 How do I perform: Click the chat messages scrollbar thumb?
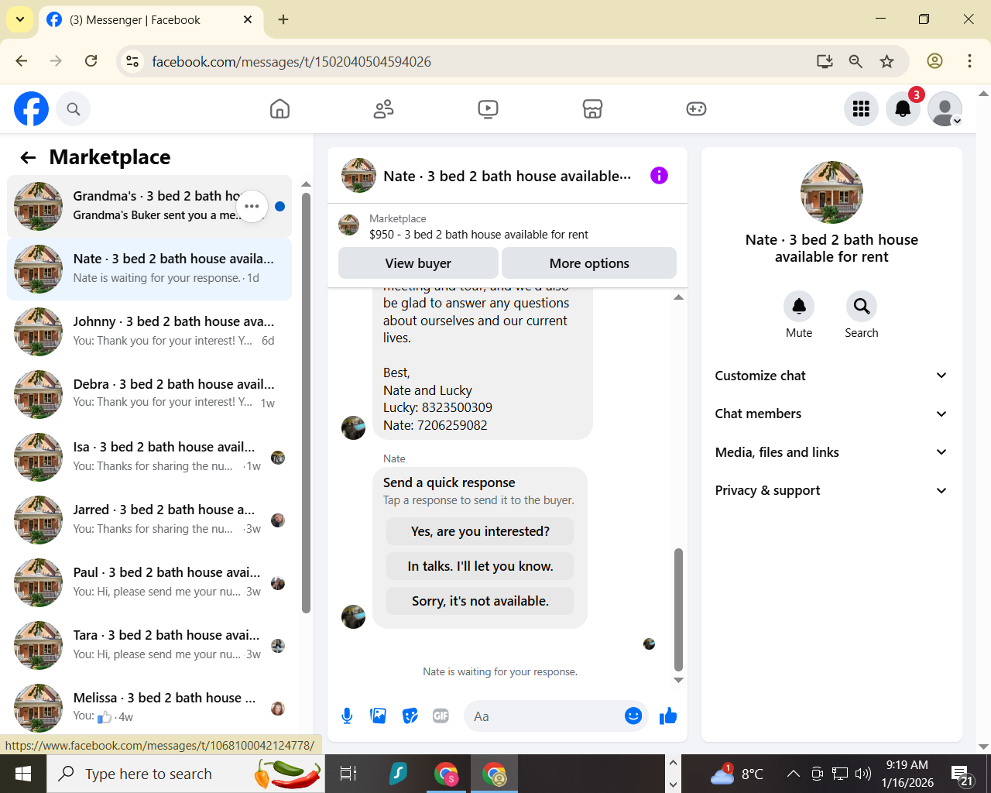tap(678, 609)
